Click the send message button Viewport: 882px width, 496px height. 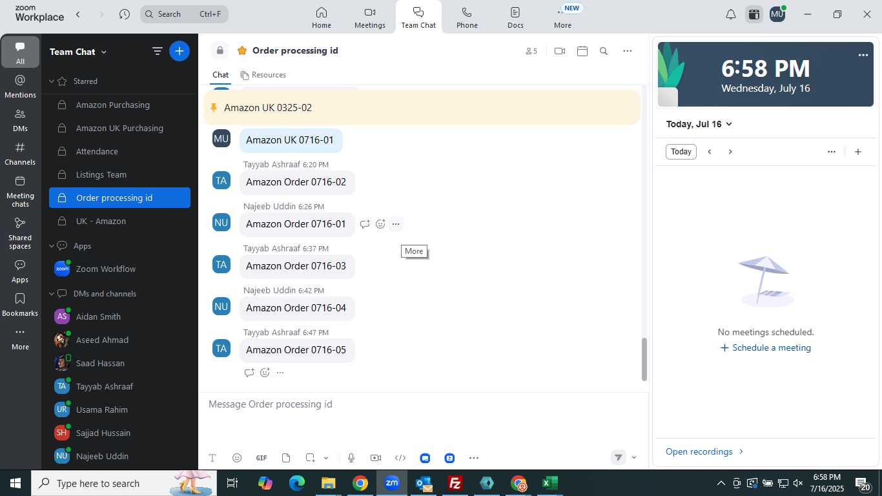(x=618, y=457)
